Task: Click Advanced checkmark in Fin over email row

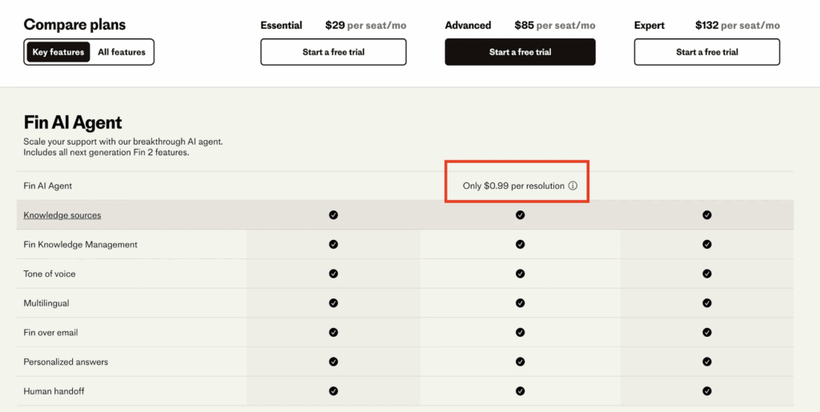Action: coord(520,333)
